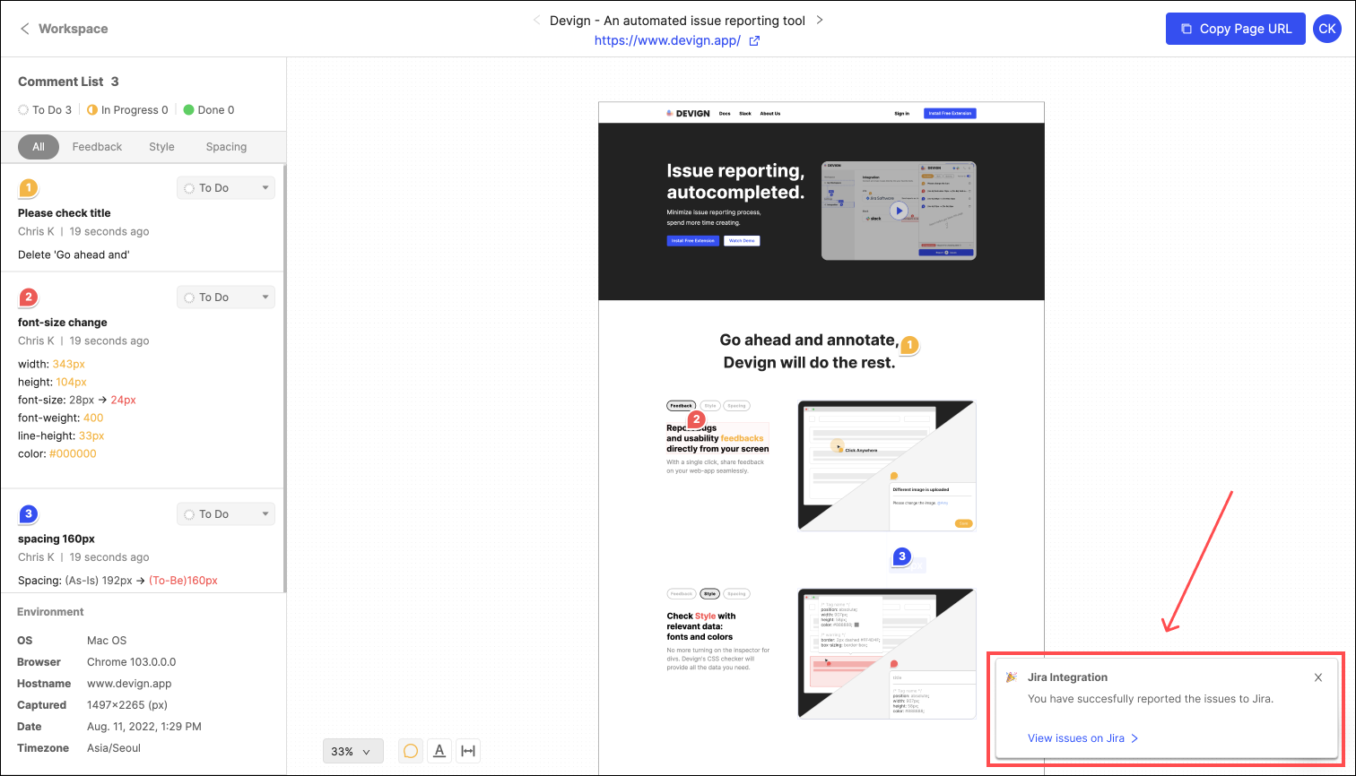The height and width of the screenshot is (776, 1356).
Task: Filter comments by In Progress status
Action: (127, 110)
